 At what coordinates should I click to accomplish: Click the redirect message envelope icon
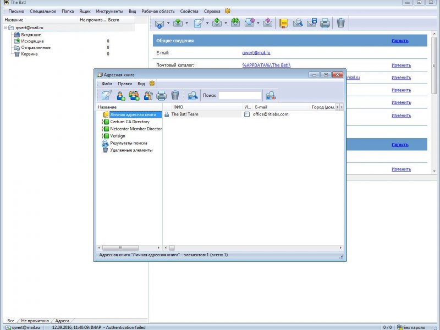click(268, 23)
